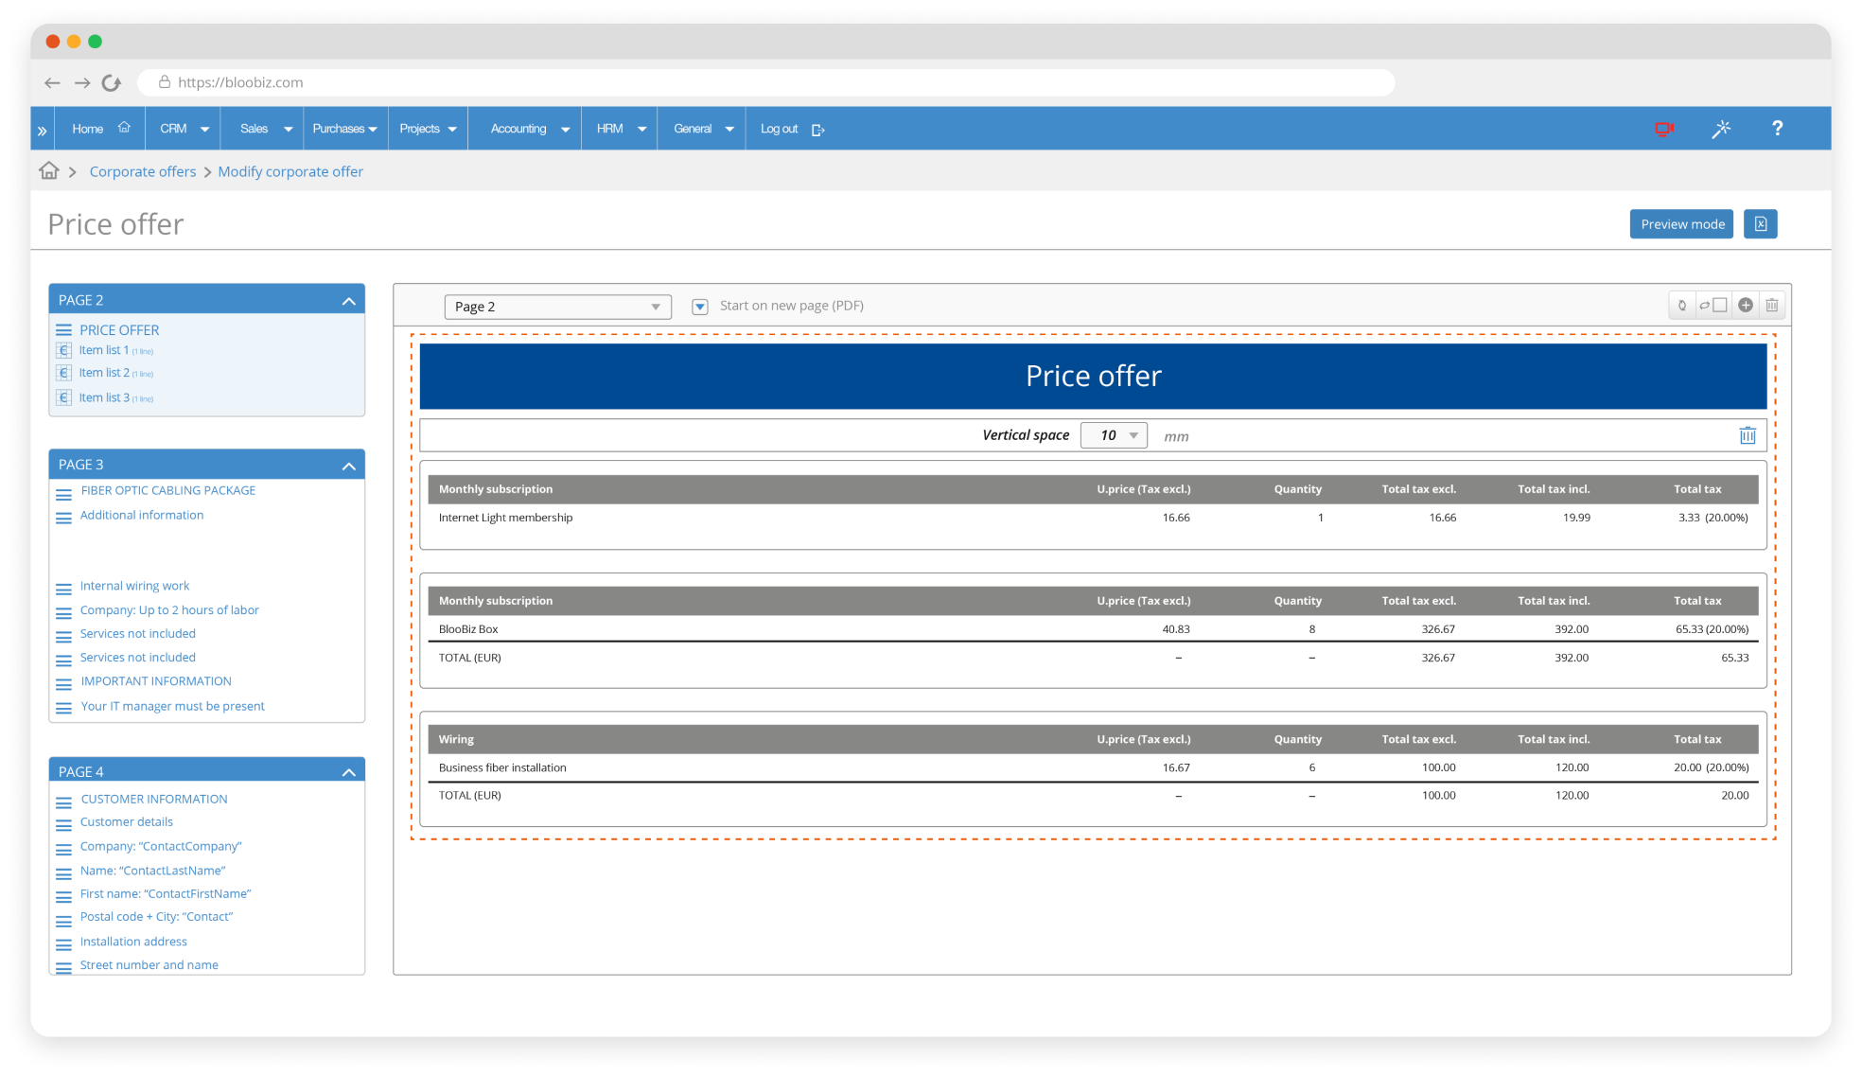Select Name: "ContactLastName" entry

coord(153,871)
